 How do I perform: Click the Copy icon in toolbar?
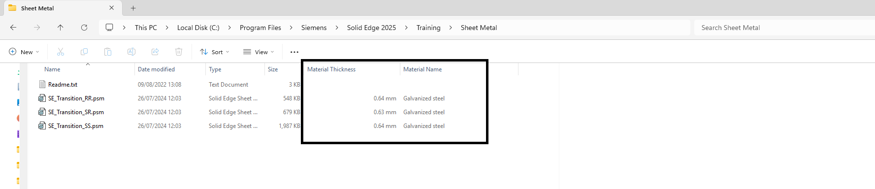coord(84,52)
